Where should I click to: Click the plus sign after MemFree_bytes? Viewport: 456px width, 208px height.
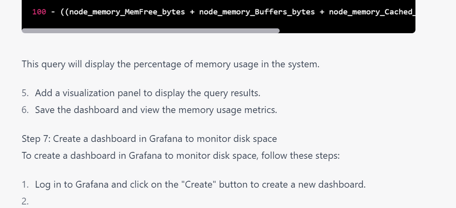[192, 11]
